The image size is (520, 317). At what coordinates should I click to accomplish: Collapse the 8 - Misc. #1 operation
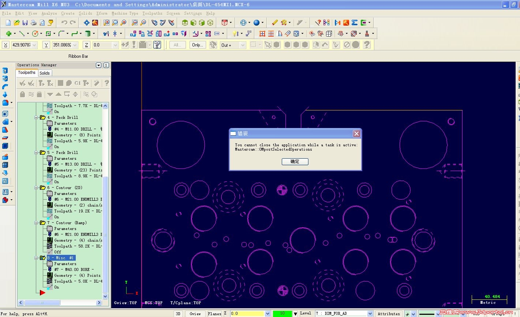[36, 258]
